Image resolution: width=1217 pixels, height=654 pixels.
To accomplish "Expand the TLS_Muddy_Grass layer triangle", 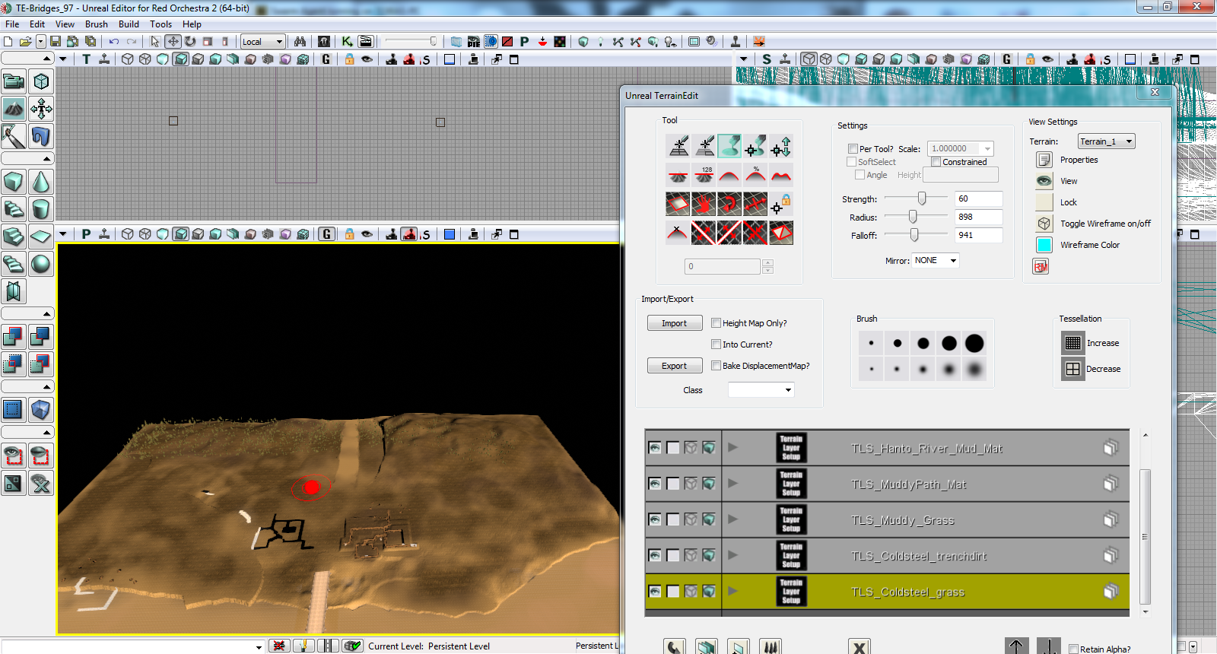I will click(x=732, y=519).
